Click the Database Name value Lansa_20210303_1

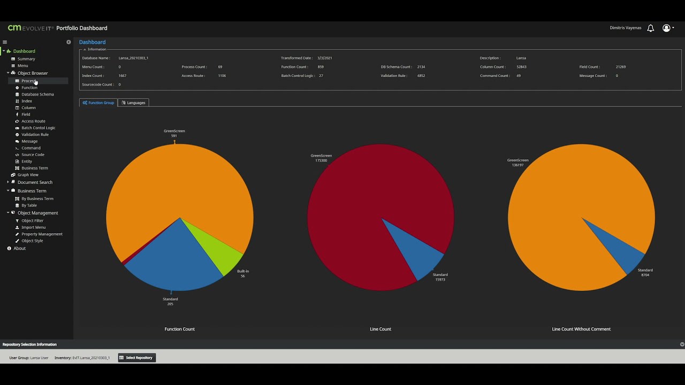(x=133, y=58)
